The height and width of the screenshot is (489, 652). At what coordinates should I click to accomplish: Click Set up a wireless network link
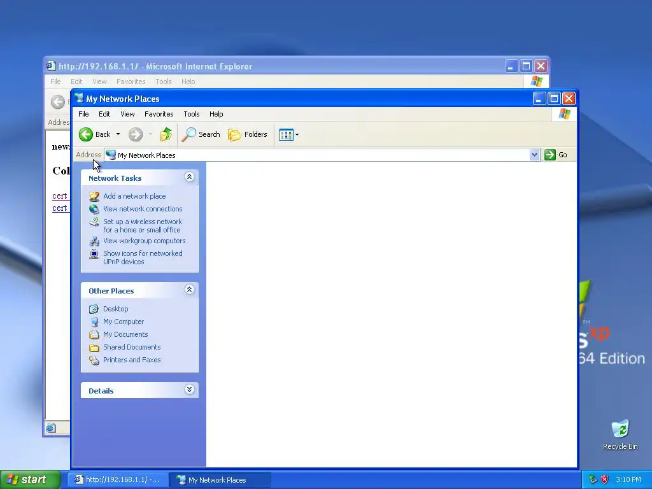[x=143, y=226]
